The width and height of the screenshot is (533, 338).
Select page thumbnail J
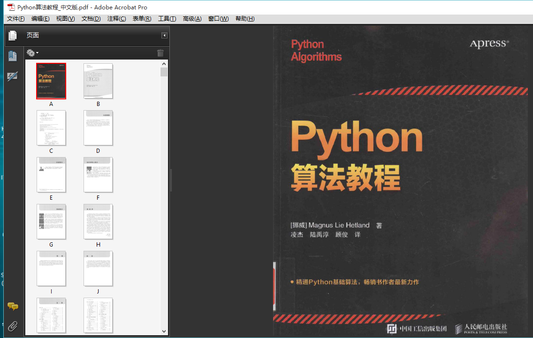[x=98, y=269]
